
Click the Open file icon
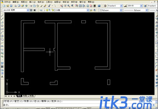7,6
